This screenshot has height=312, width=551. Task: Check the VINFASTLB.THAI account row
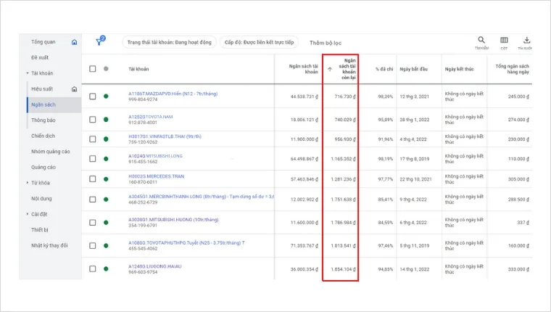point(92,139)
